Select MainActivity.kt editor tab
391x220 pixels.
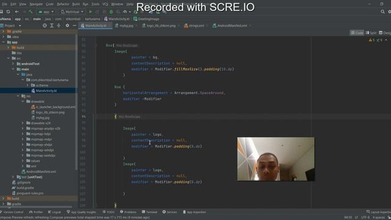tap(95, 26)
